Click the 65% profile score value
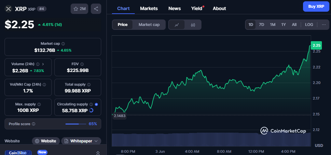 pos(93,124)
